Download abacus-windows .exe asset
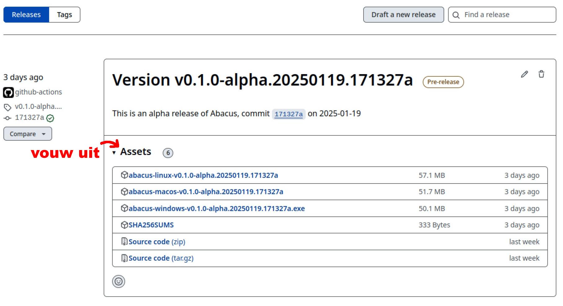Screen dimensions: 563x306 217,208
